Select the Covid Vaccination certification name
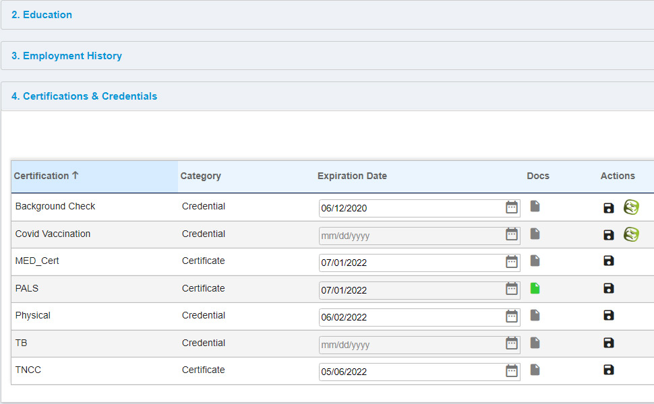Image resolution: width=654 pixels, height=404 pixels. tap(53, 234)
